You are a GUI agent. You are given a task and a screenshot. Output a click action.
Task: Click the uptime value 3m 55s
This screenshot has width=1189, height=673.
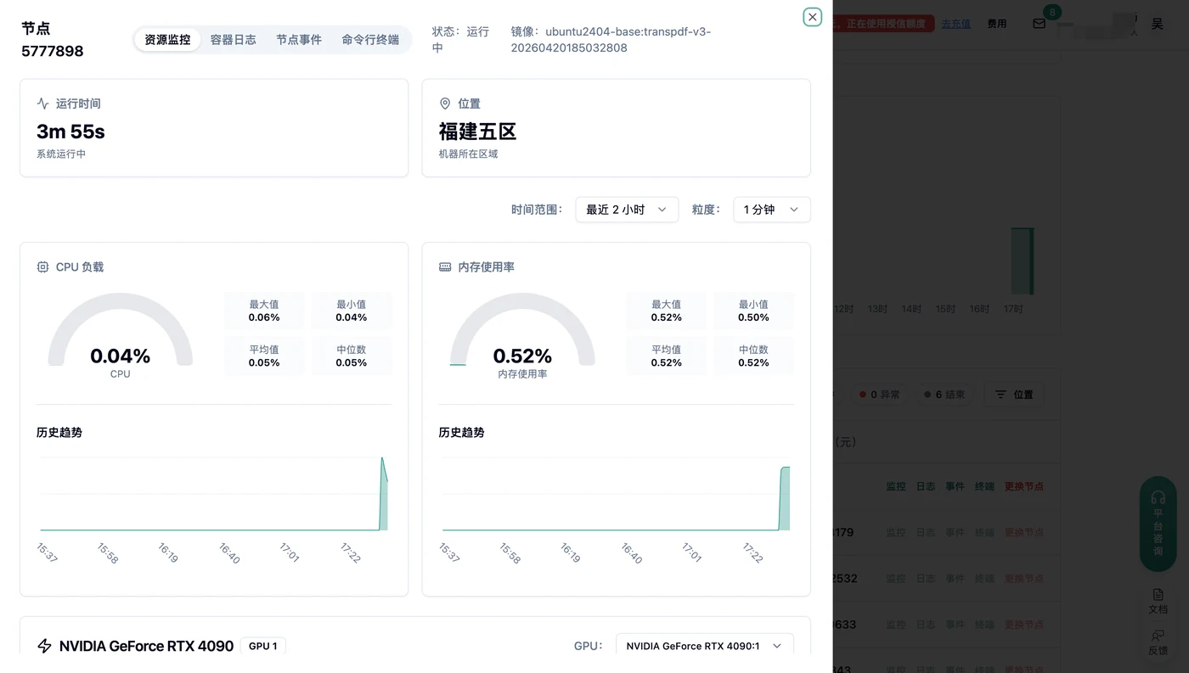pos(70,132)
